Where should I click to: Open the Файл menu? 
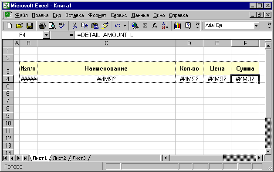pyautogui.click(x=21, y=15)
